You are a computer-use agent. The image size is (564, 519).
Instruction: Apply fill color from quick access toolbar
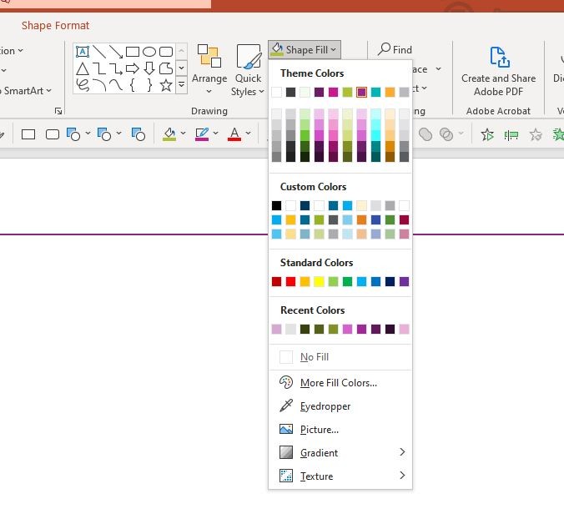click(x=169, y=134)
